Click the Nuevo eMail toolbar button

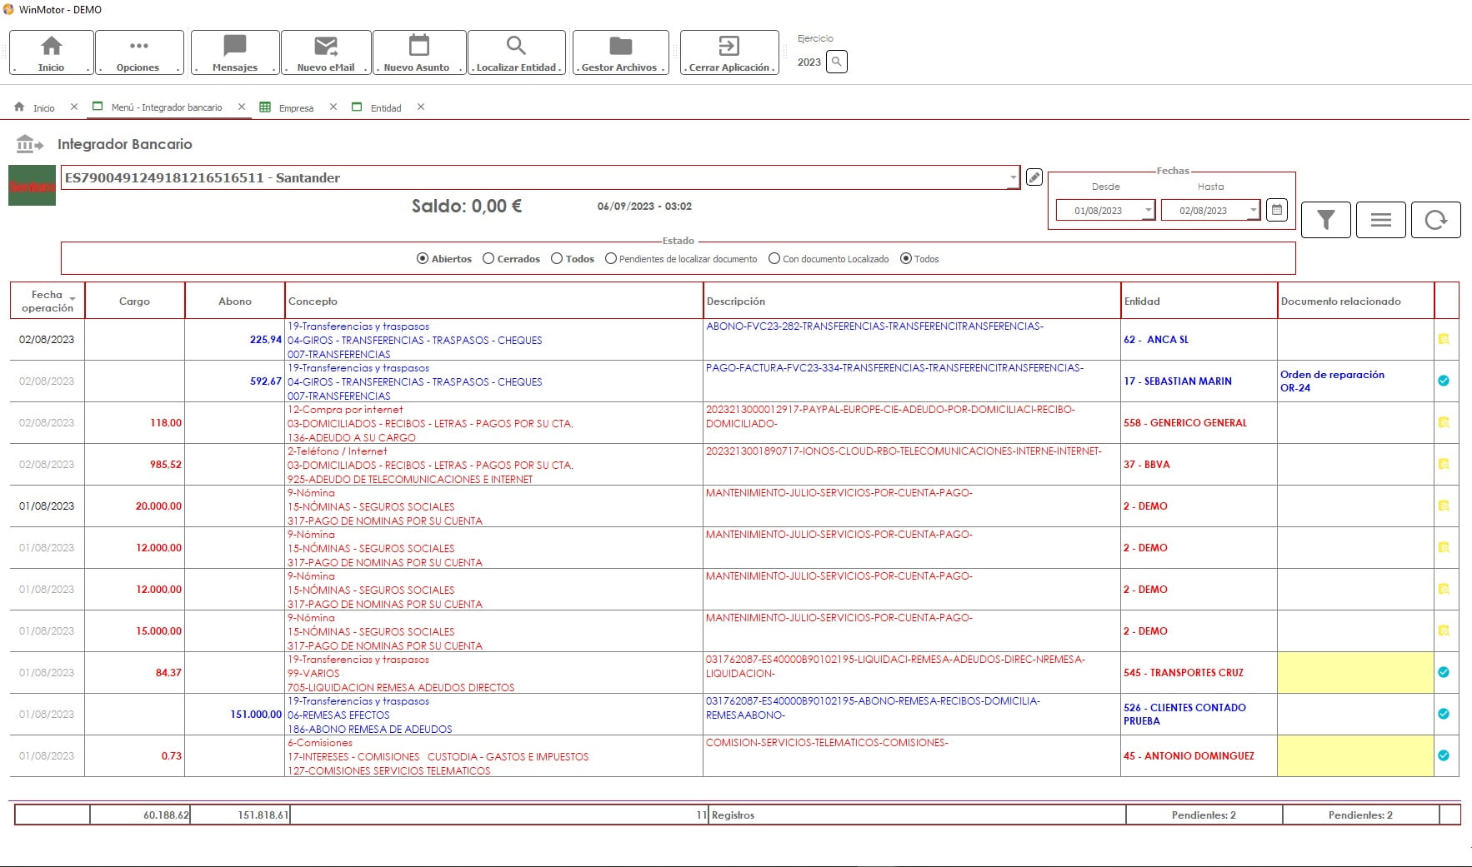[x=326, y=53]
